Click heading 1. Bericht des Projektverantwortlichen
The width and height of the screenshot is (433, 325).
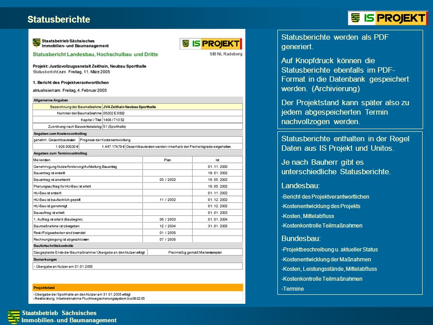pyautogui.click(x=71, y=82)
